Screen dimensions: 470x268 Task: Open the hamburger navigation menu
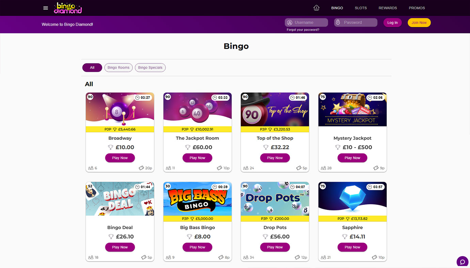(45, 8)
